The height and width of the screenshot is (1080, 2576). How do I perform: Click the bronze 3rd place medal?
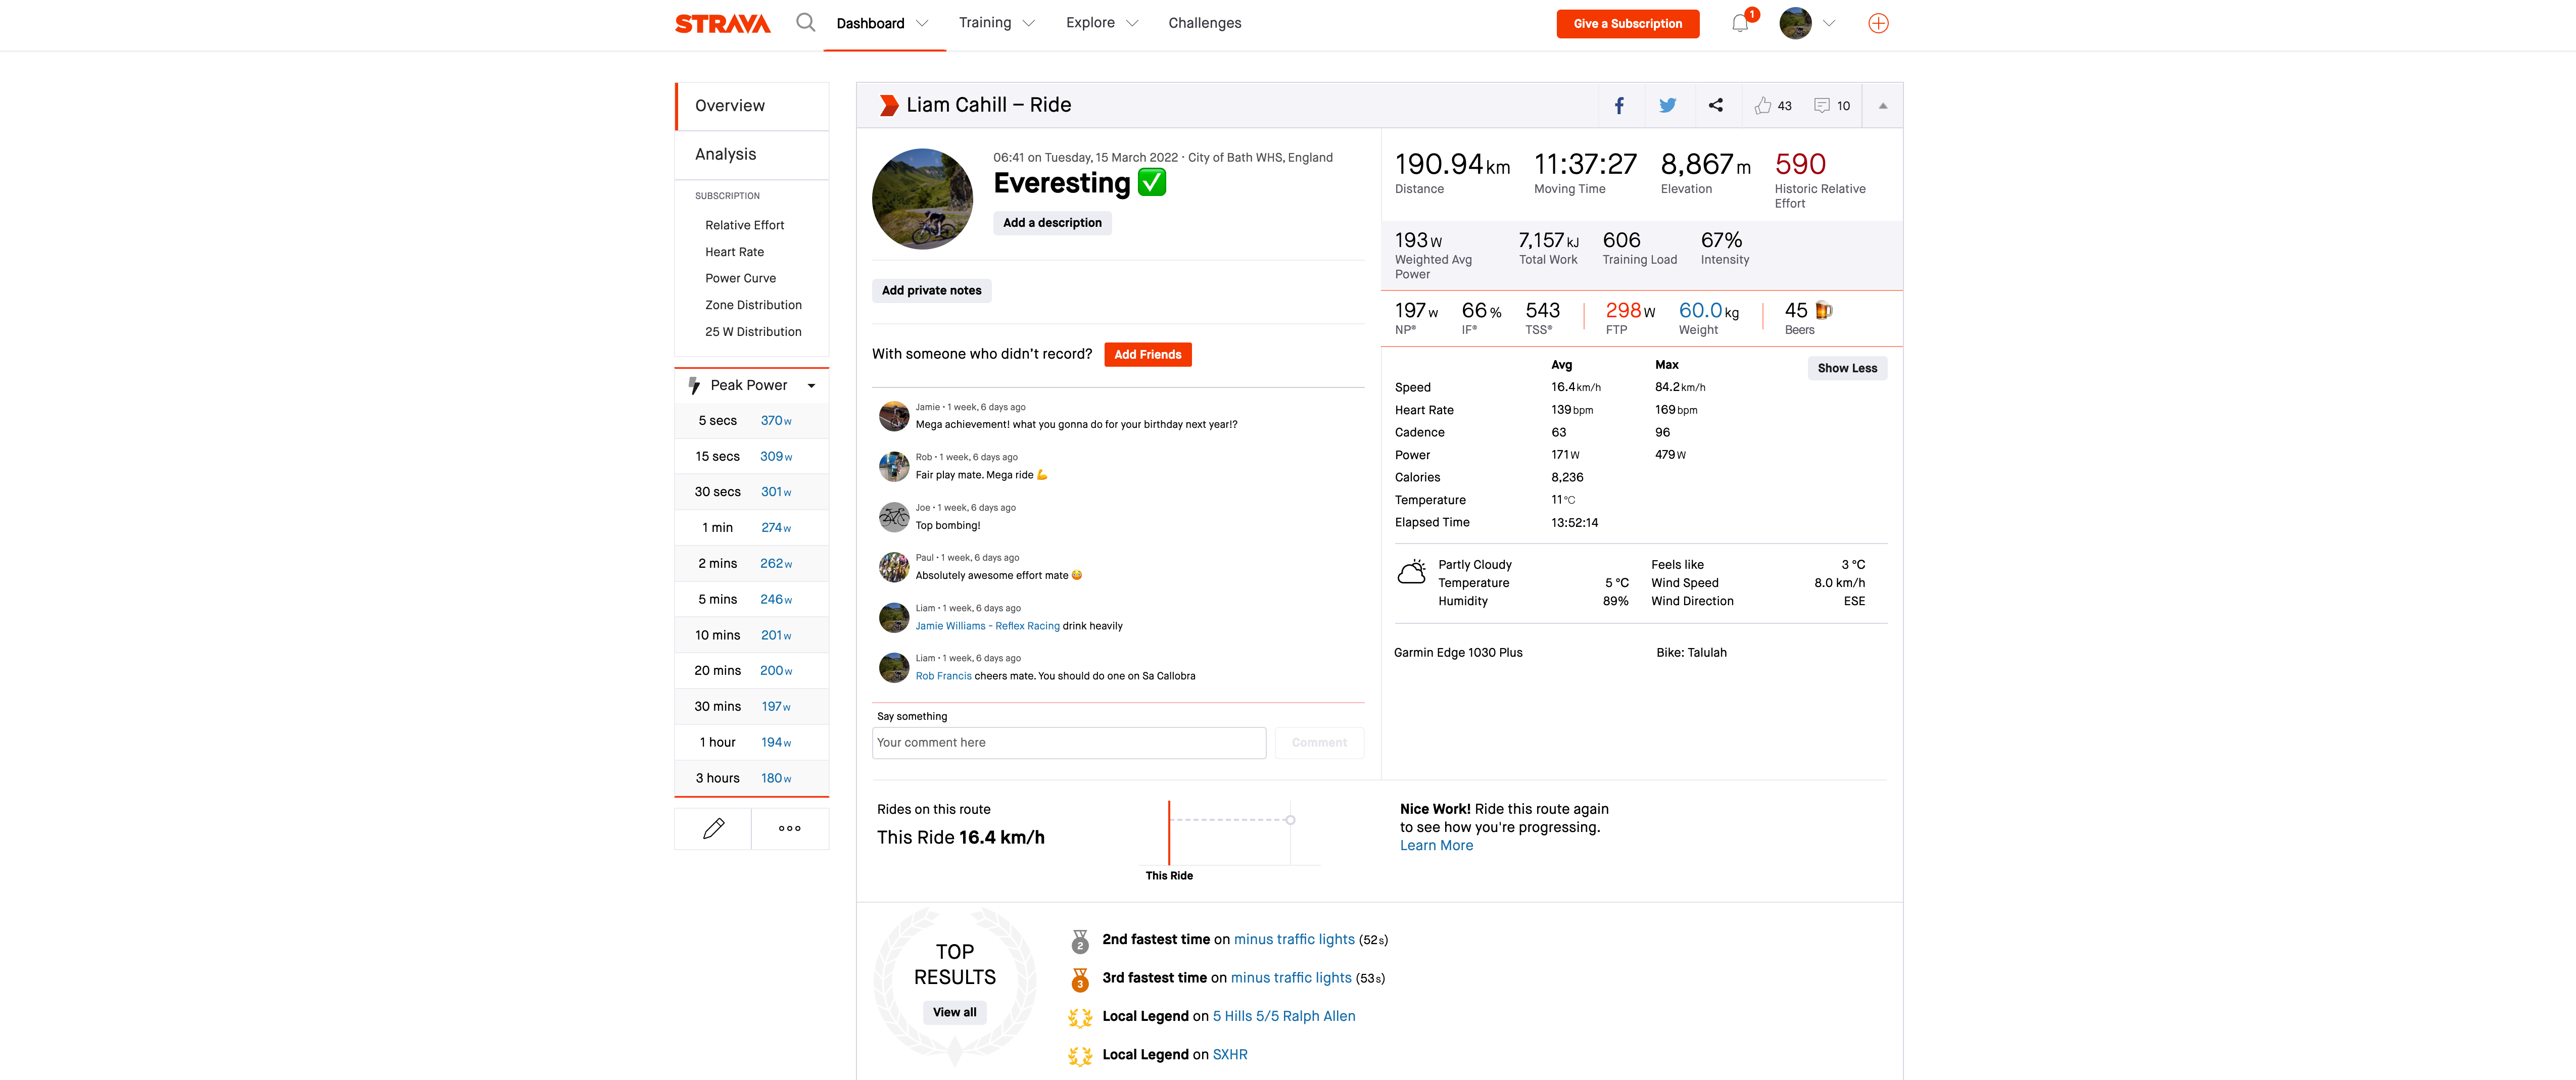(1080, 979)
